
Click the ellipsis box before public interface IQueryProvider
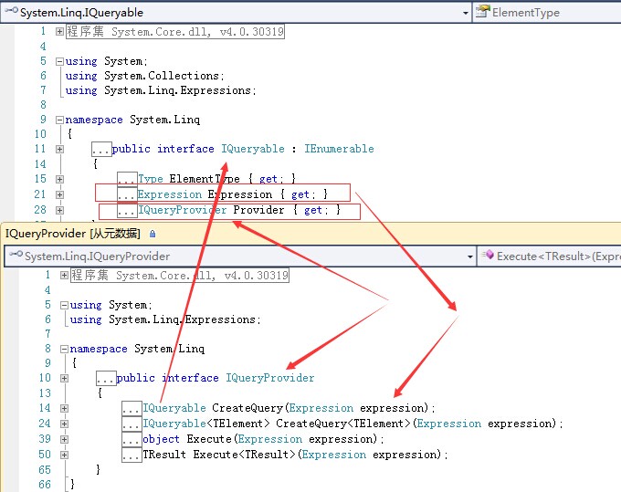105,378
